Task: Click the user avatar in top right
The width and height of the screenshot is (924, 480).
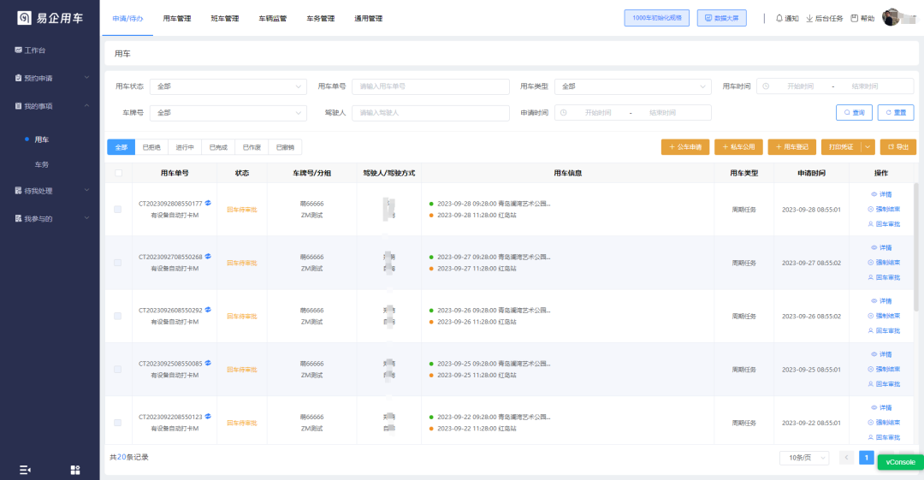Action: [891, 17]
